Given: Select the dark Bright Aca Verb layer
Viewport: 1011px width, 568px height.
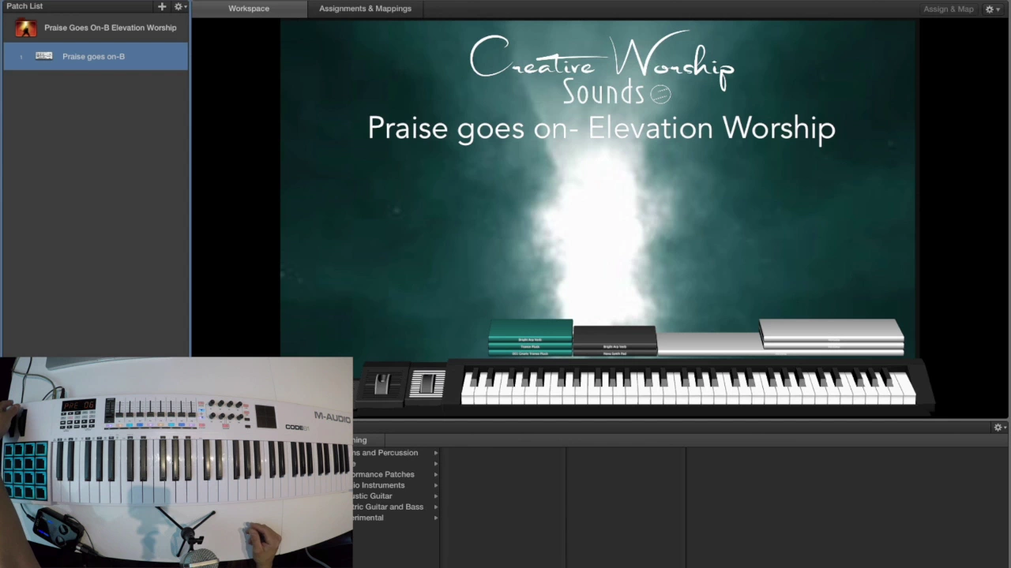Looking at the screenshot, I should click(x=614, y=338).
